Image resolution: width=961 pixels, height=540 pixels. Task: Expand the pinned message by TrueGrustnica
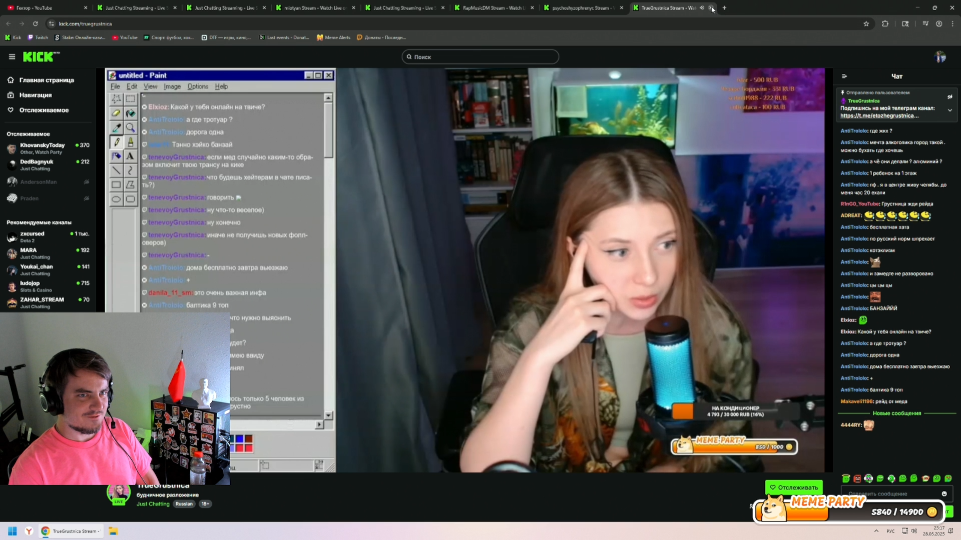click(949, 110)
